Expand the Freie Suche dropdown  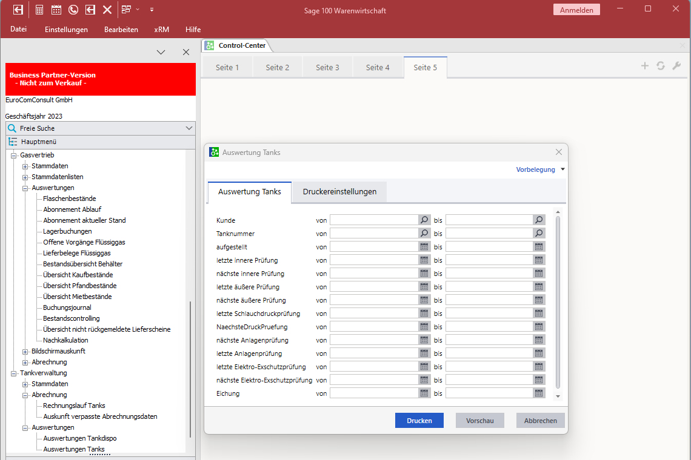(x=189, y=128)
